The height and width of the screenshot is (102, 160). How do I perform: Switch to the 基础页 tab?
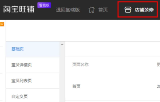(x=33, y=49)
